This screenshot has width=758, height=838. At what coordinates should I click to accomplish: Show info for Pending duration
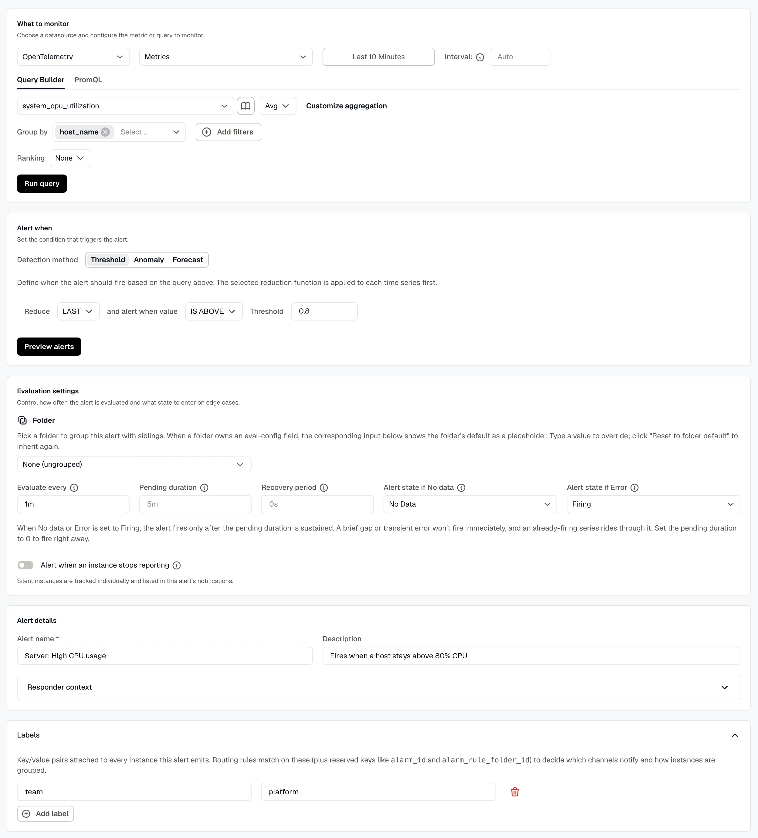pyautogui.click(x=204, y=487)
